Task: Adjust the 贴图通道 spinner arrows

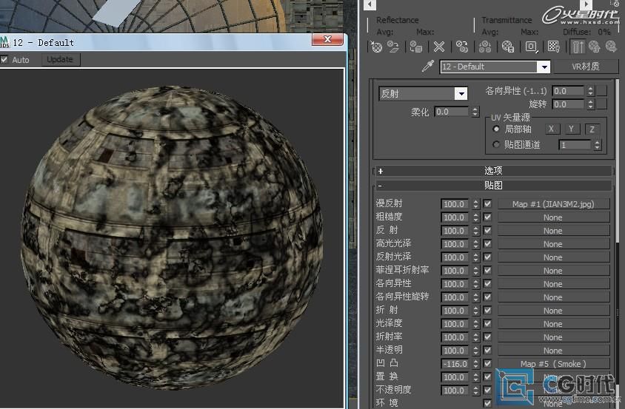Action: coord(597,145)
